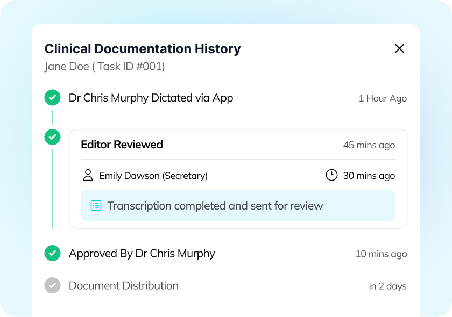Click the list icon in the transcription note

[x=96, y=206]
